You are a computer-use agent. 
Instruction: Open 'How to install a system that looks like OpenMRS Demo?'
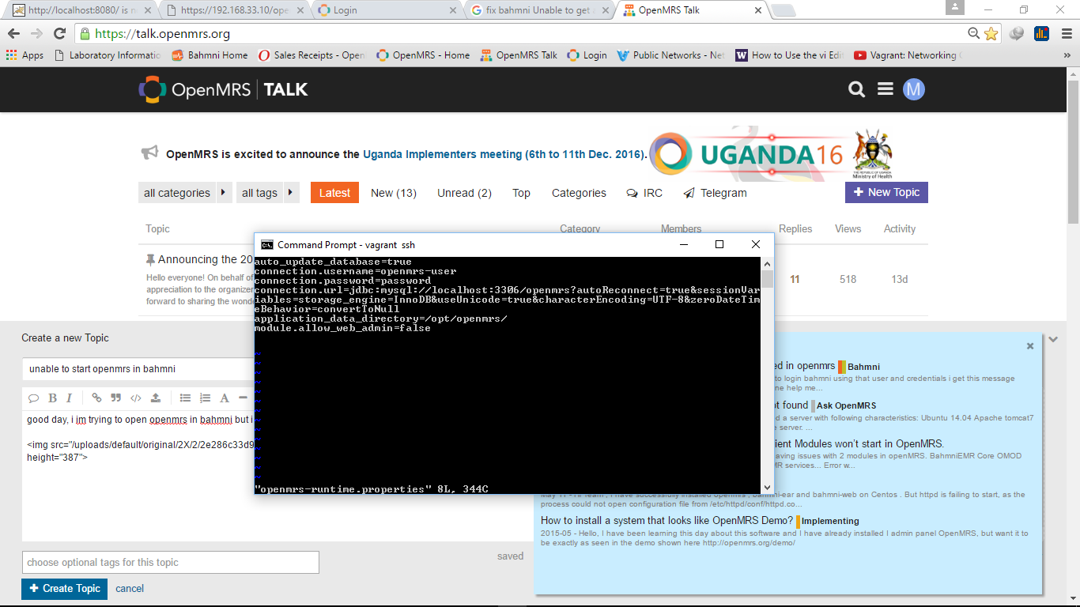tap(667, 521)
